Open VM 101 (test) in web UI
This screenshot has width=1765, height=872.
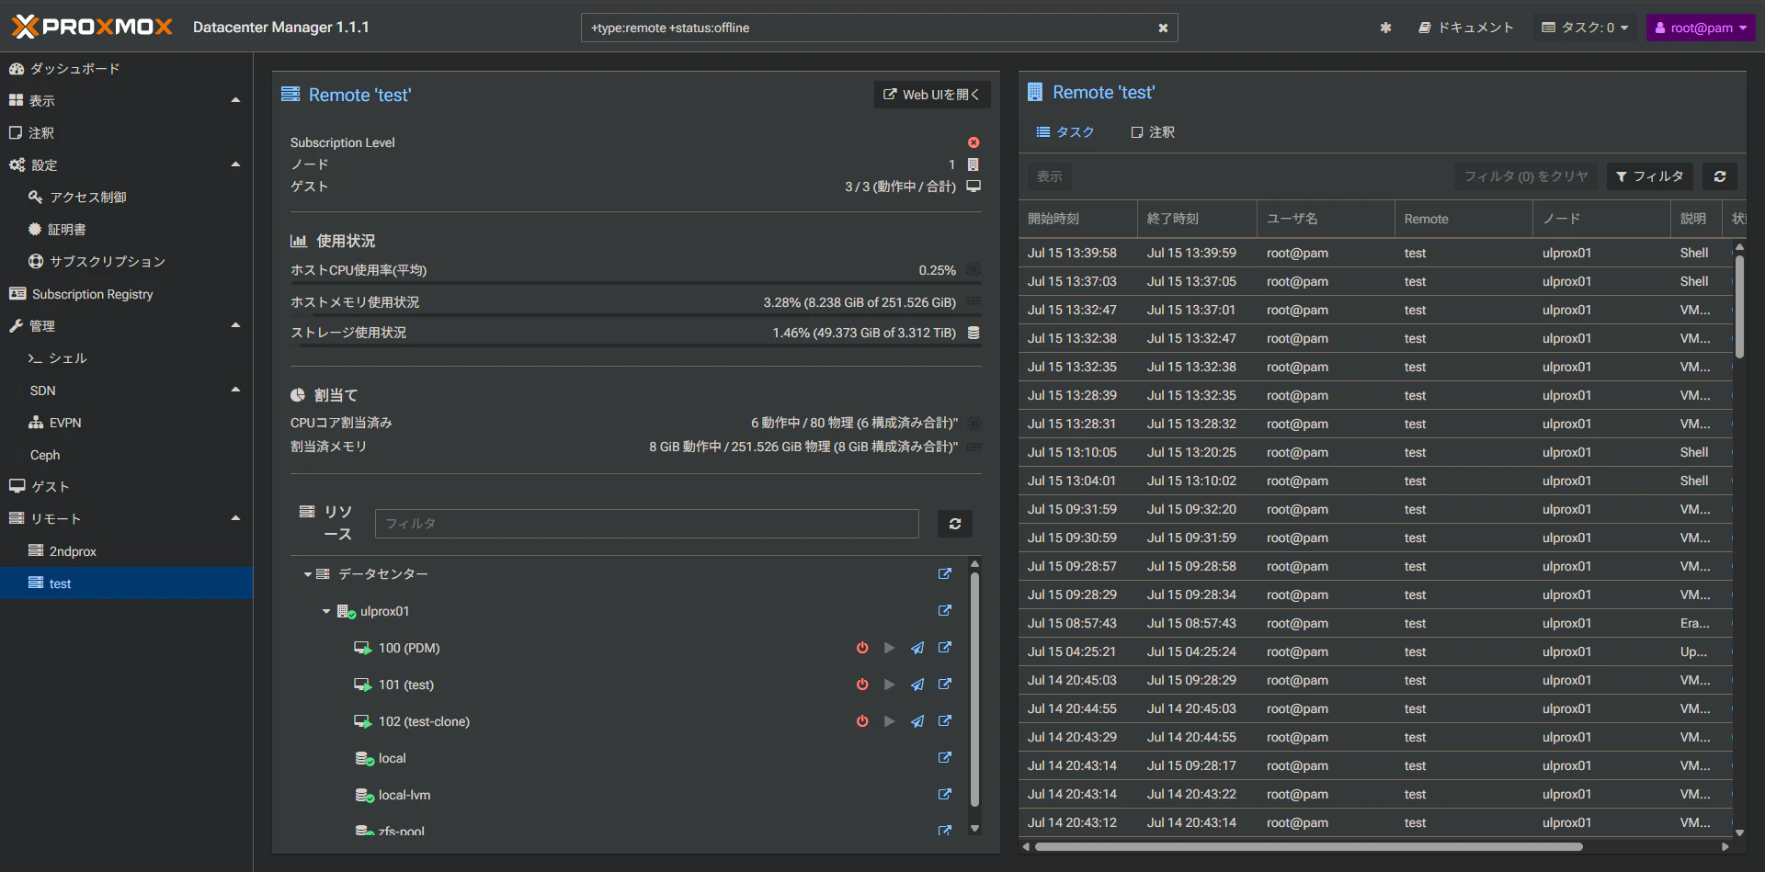coord(944,684)
